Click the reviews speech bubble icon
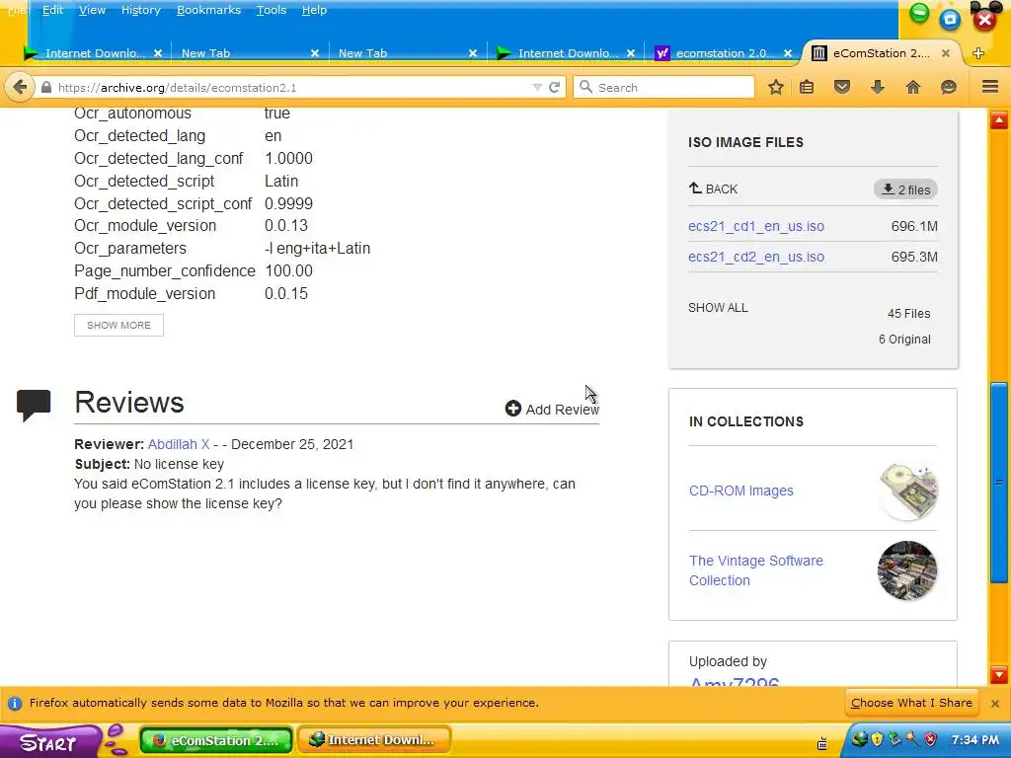 (x=34, y=406)
